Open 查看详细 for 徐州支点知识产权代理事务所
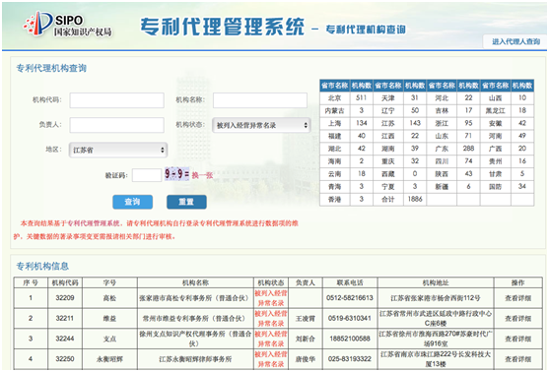This screenshot has height=372, width=549. click(x=517, y=339)
